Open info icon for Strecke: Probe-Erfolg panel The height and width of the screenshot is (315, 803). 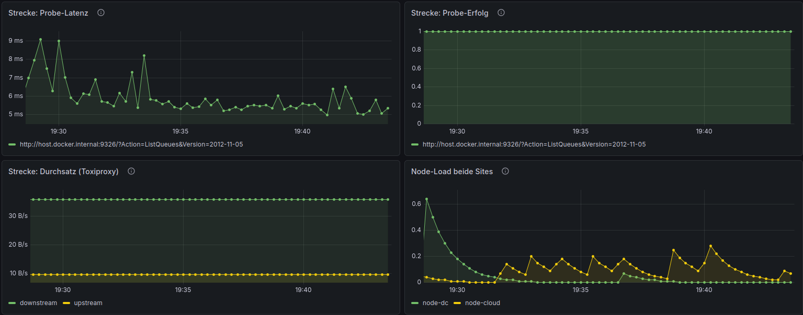[x=501, y=13]
